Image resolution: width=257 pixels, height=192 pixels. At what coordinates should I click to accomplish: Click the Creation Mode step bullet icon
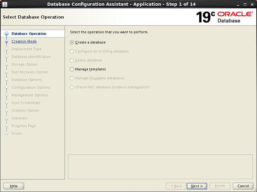coord(6,41)
